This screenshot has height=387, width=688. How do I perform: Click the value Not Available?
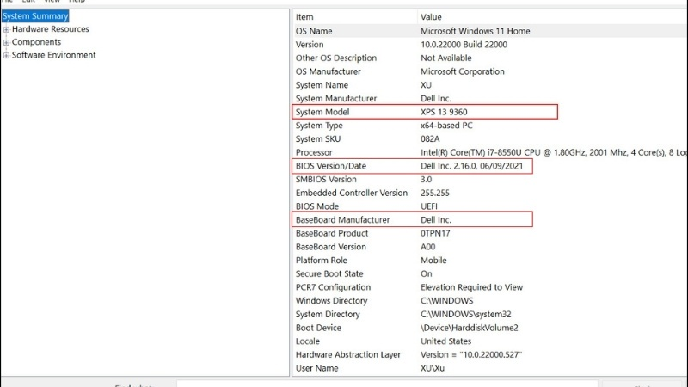[x=446, y=58]
